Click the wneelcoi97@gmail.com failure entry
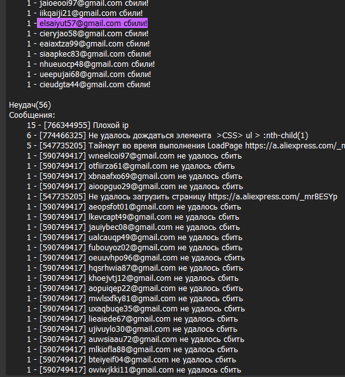 click(134, 156)
